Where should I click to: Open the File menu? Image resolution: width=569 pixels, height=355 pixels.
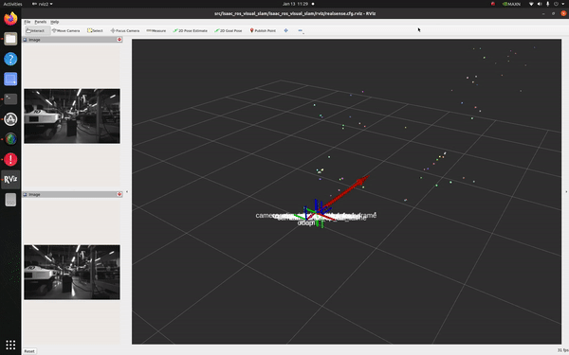(28, 22)
